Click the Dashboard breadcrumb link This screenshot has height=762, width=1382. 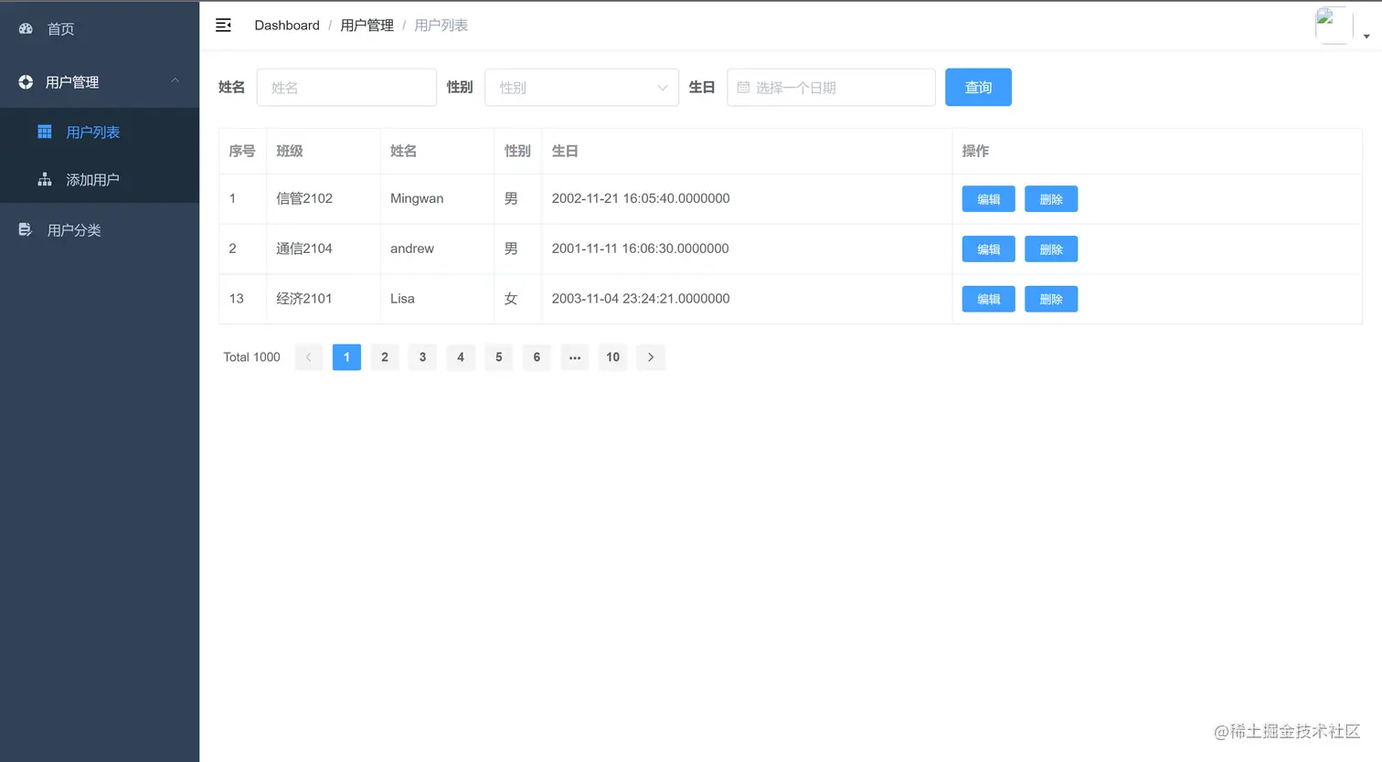[287, 26]
